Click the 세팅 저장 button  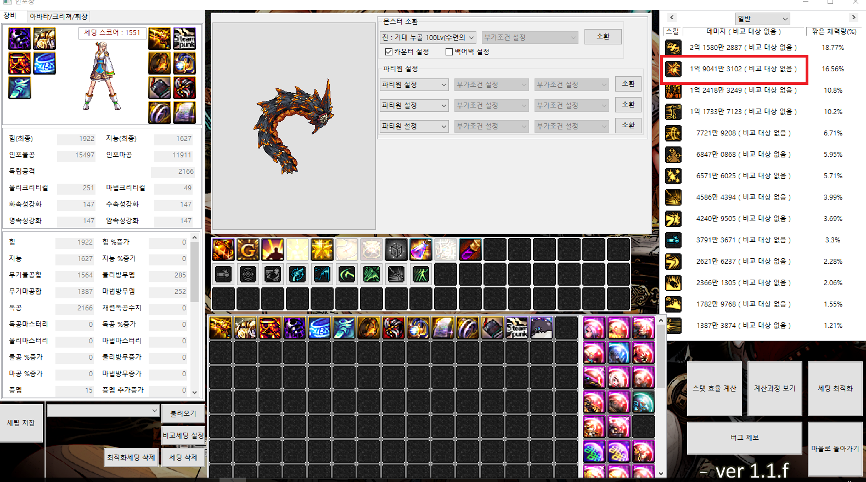coord(21,423)
